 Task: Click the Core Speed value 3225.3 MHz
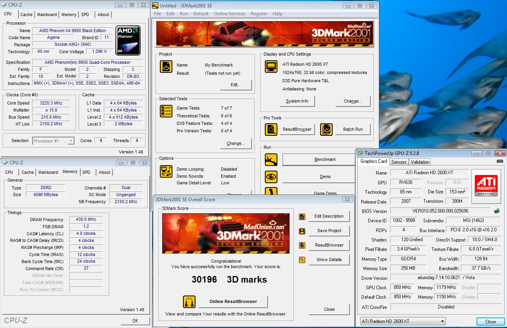(51, 103)
